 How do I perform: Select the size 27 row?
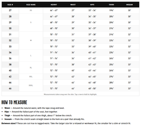[x=70, y=10]
